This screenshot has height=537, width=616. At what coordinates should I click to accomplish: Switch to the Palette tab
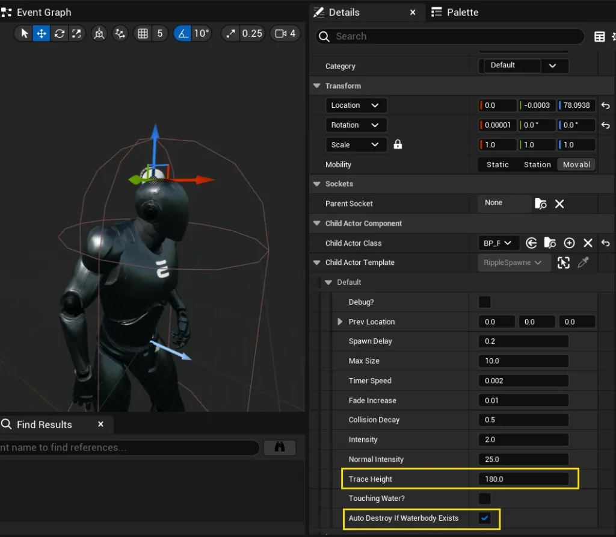461,12
